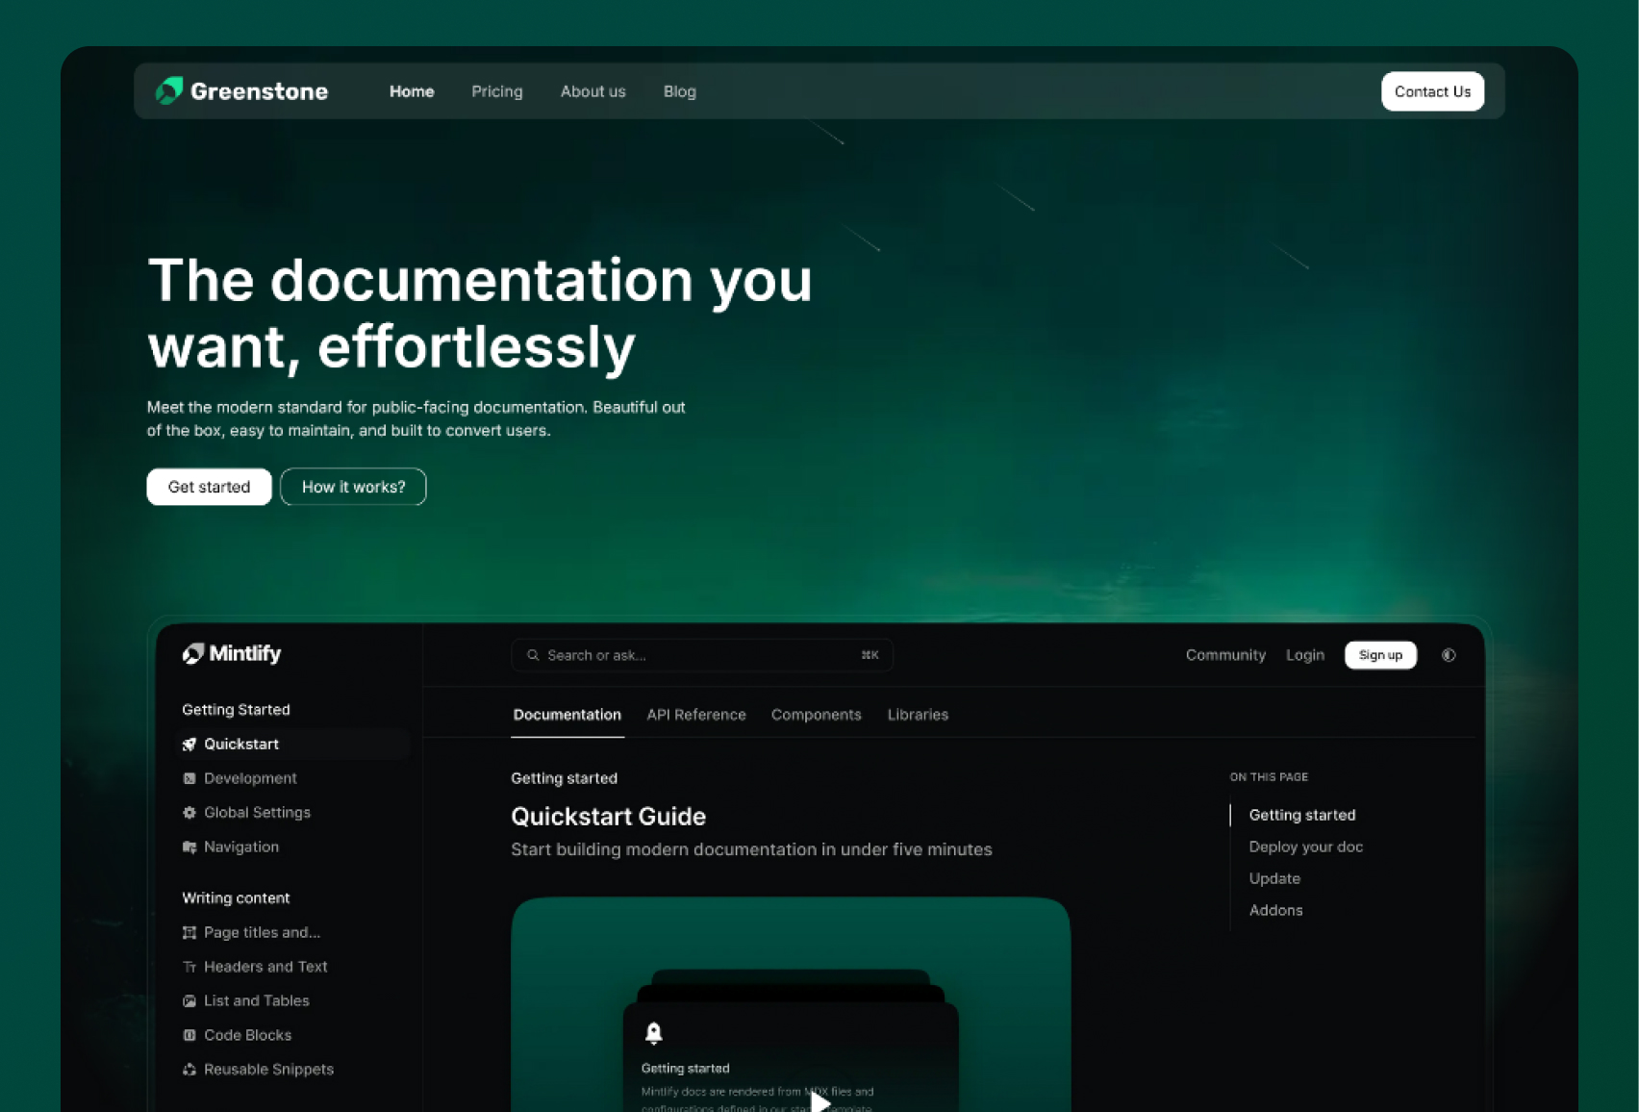Switch to the API Reference tab

(x=695, y=715)
